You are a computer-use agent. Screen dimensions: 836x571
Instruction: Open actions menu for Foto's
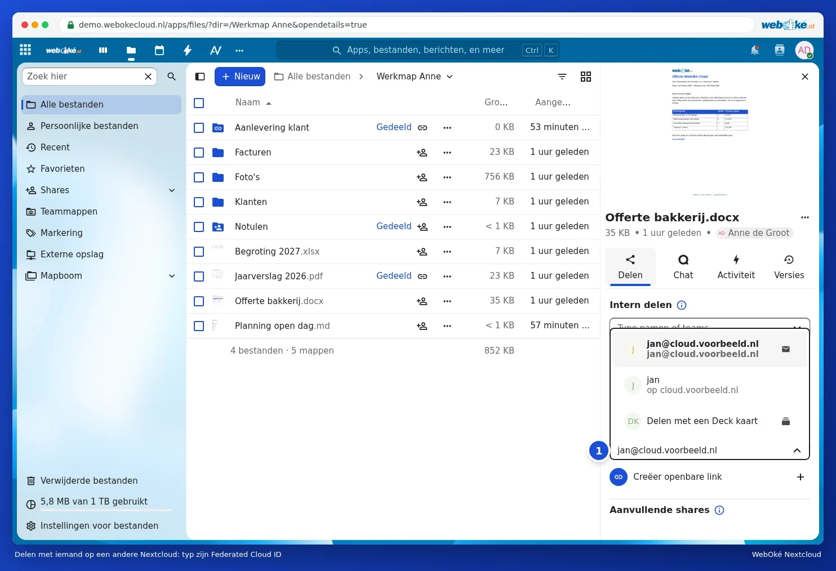(x=447, y=177)
